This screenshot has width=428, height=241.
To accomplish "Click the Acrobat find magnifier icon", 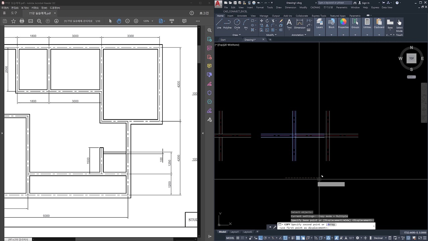I will tap(39, 21).
